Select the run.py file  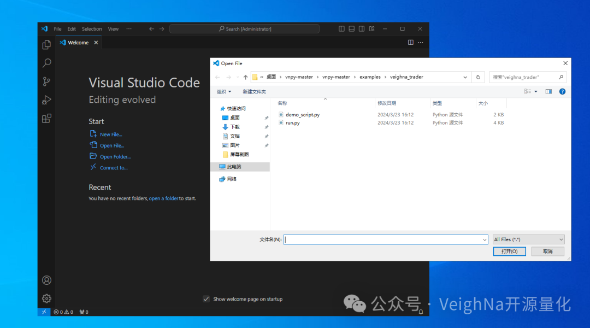click(292, 123)
